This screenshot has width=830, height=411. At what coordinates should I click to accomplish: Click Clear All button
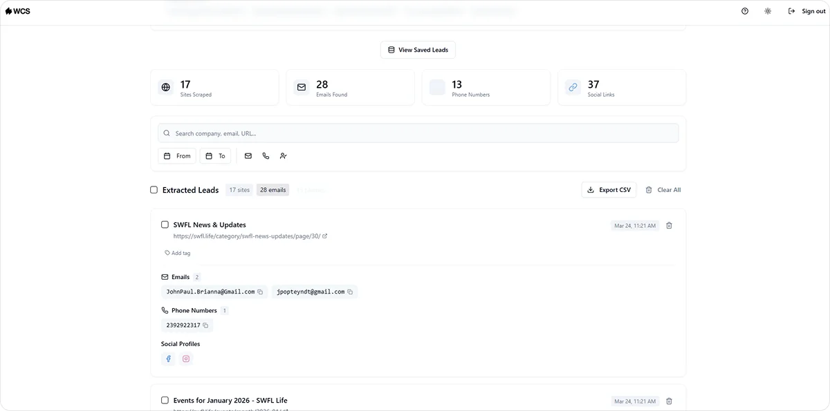tap(663, 190)
